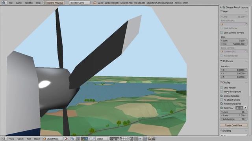Click the 3D Cursor X location field

(x=233, y=70)
